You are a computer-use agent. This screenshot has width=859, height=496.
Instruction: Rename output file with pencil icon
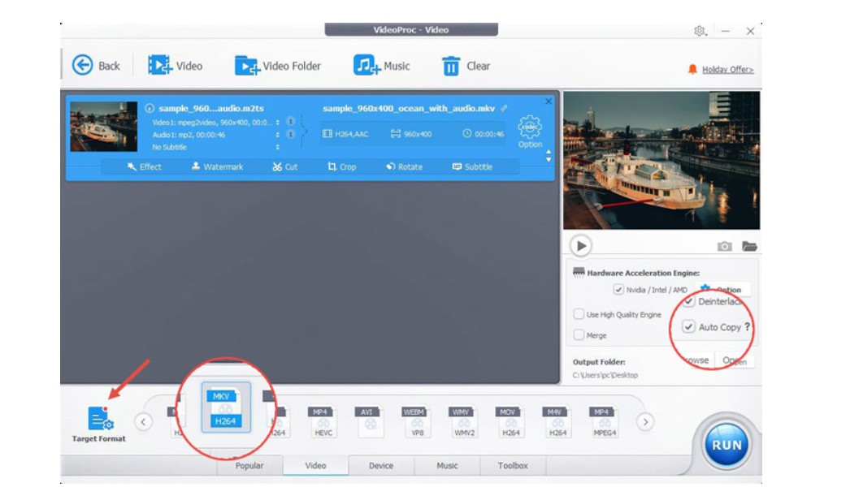(x=504, y=109)
